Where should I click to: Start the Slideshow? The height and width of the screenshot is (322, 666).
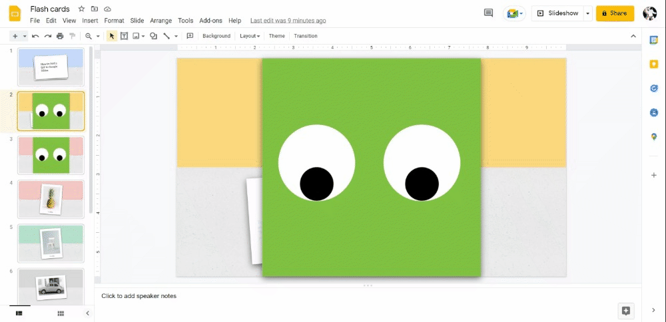pyautogui.click(x=557, y=13)
